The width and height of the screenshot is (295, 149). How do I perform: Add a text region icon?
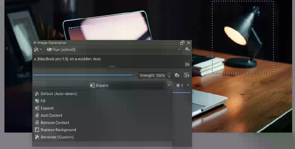pos(187,75)
